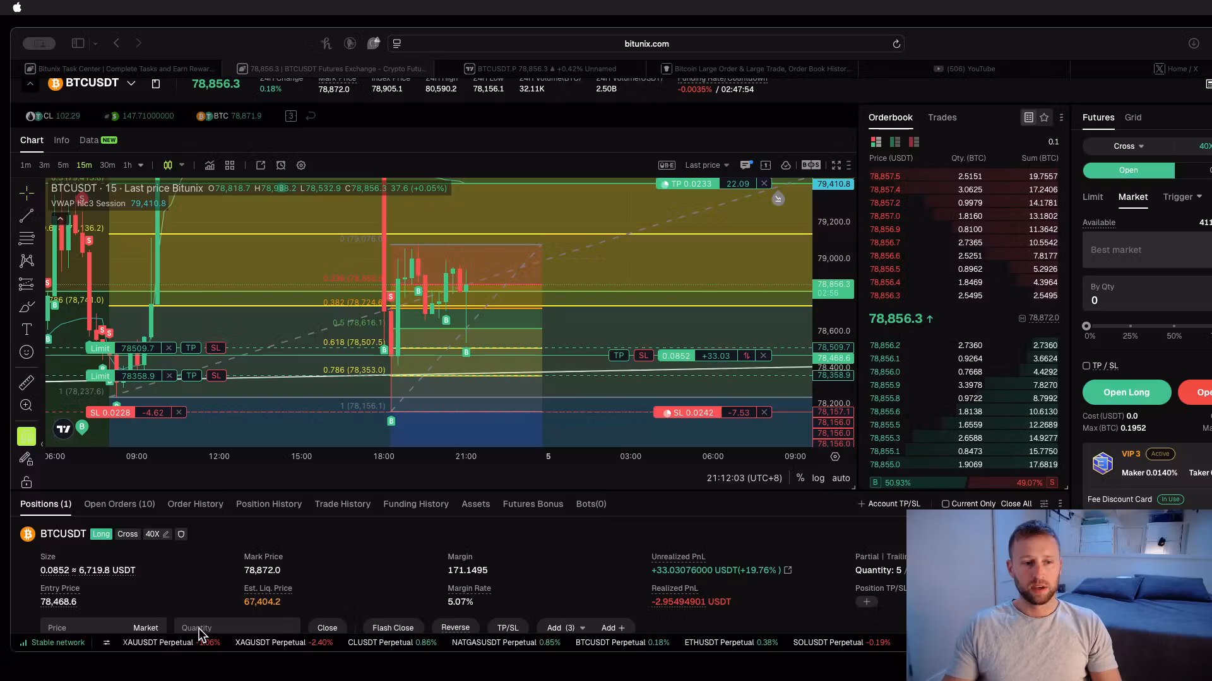The height and width of the screenshot is (681, 1212).
Task: Enable the Current Only checkbox
Action: (x=946, y=504)
